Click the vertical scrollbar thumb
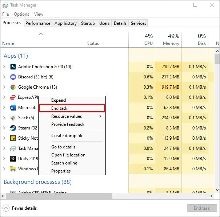This screenshot has width=220, height=217. pos(217,59)
